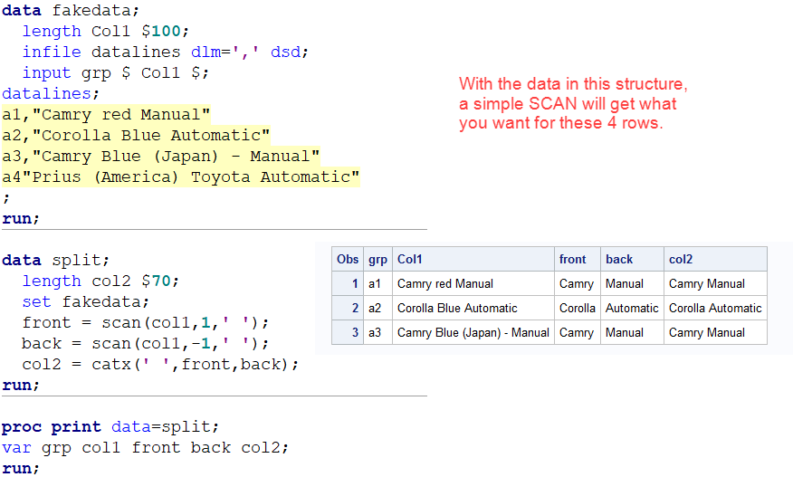The height and width of the screenshot is (477, 793).
Task: Click the 'Corolla' cell in front column
Action: [x=577, y=308]
